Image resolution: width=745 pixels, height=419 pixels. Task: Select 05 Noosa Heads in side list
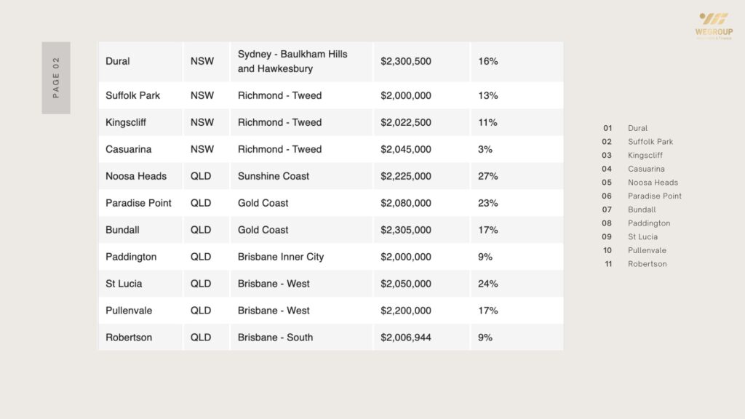[653, 183]
